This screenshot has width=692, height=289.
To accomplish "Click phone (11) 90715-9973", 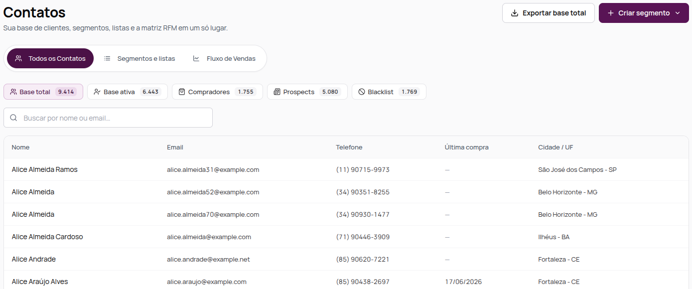I will pyautogui.click(x=363, y=169).
